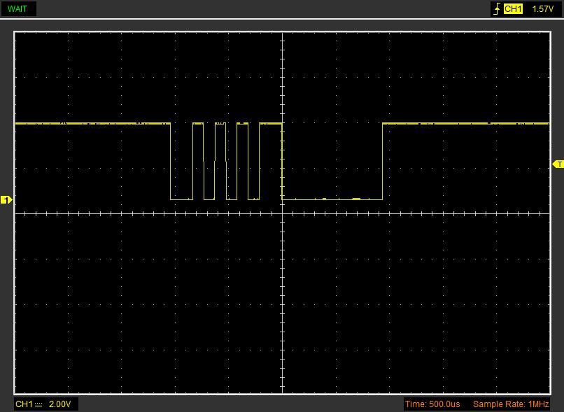This screenshot has width=564, height=412.
Task: Click the bottom of the first narrow low pulse
Action: pyautogui.click(x=181, y=199)
